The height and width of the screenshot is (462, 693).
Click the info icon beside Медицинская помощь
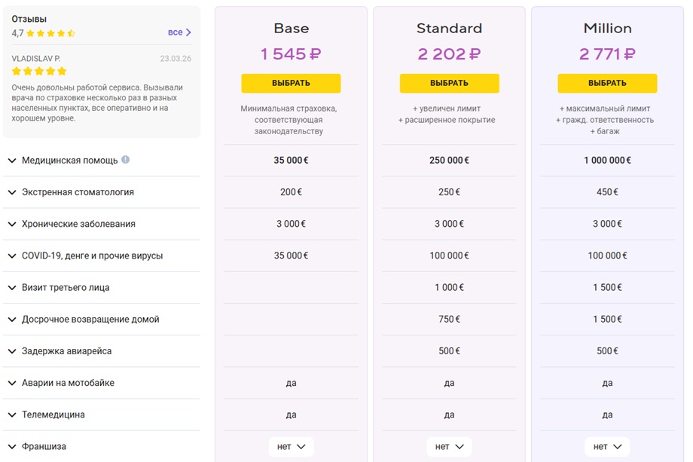coord(126,160)
